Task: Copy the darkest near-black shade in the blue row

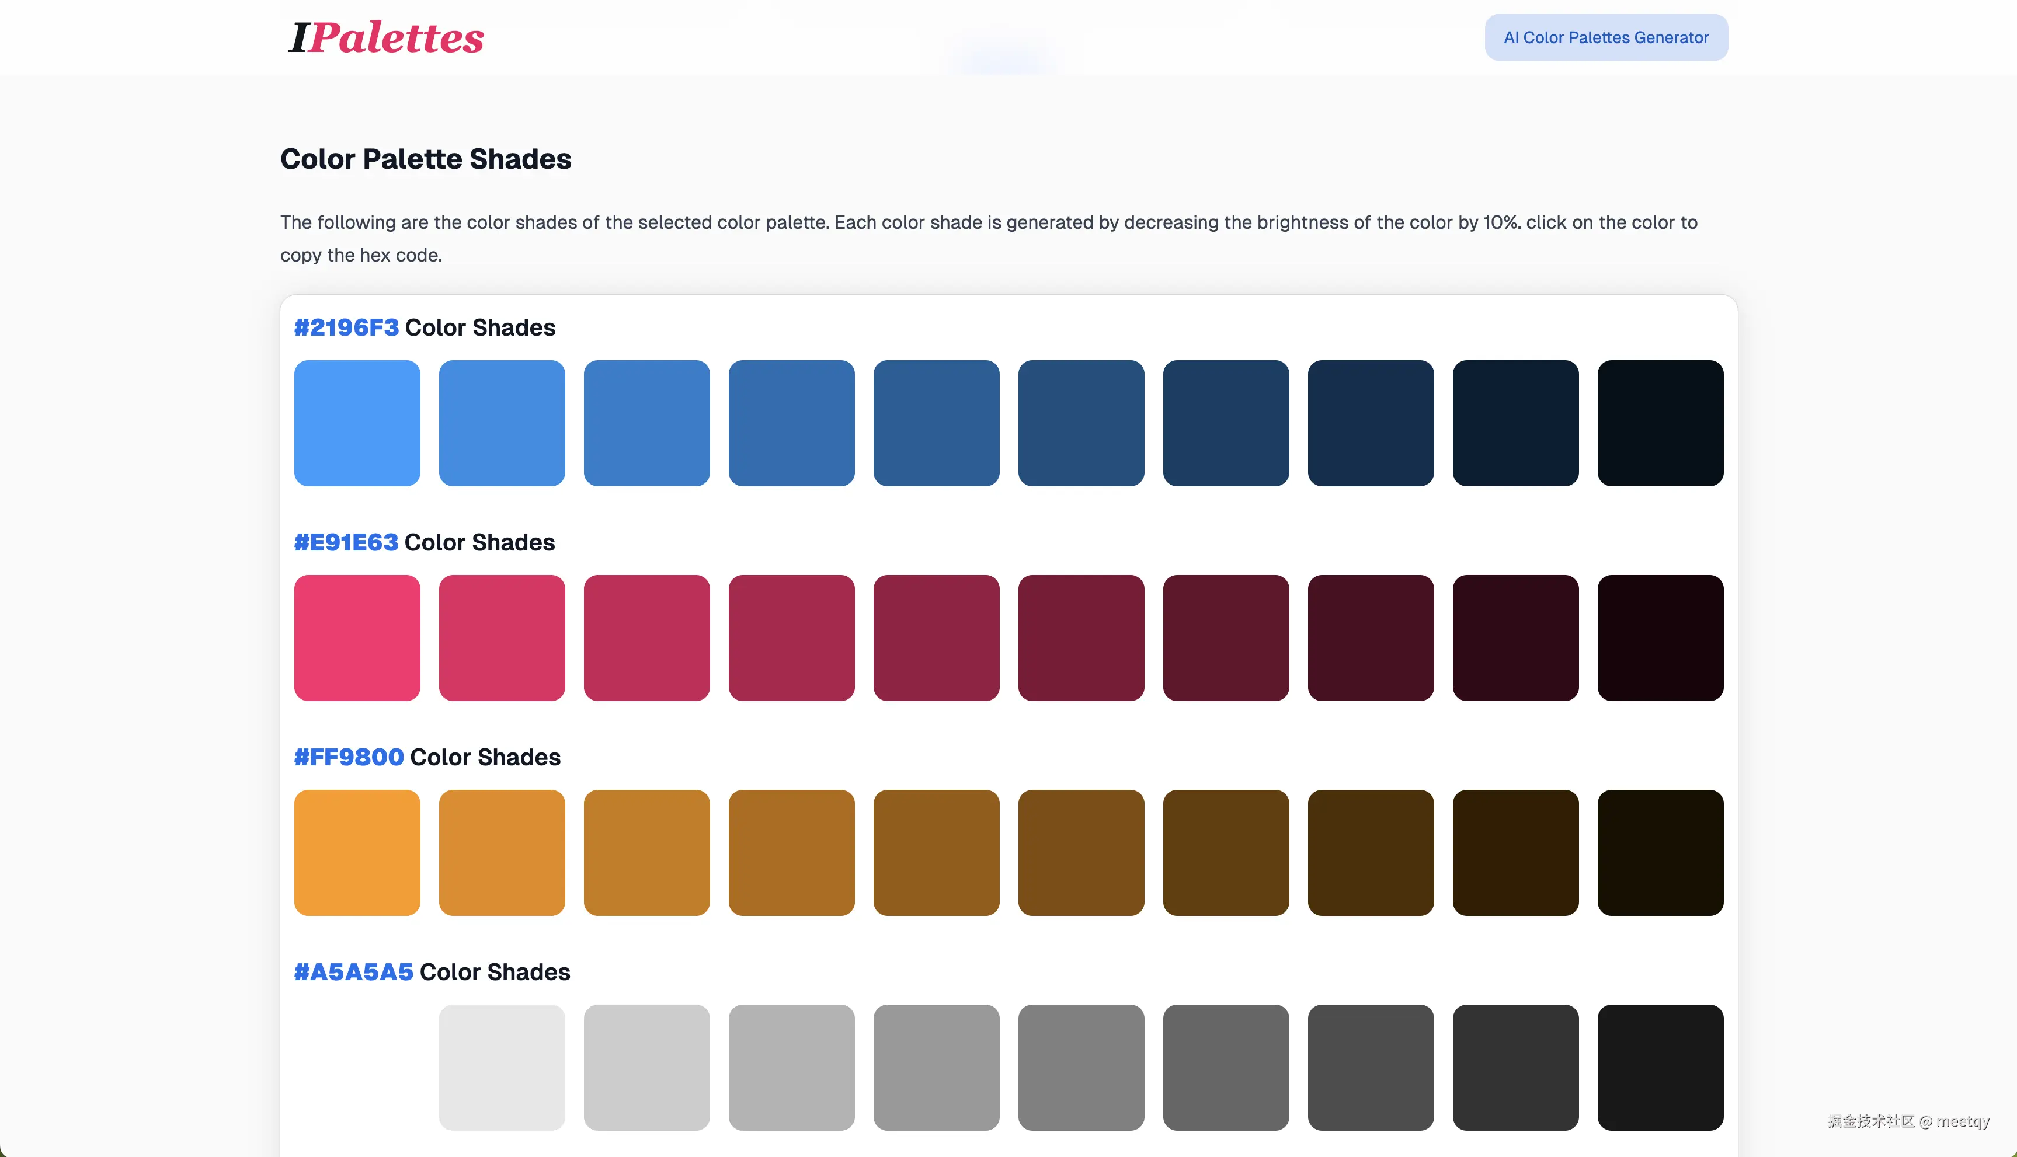Action: pyautogui.click(x=1660, y=423)
